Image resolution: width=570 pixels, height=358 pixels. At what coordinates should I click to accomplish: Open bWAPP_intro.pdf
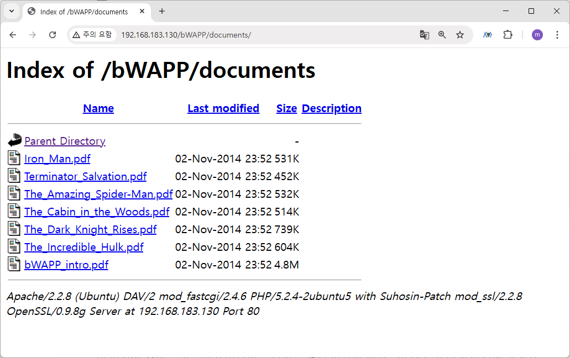pos(66,265)
